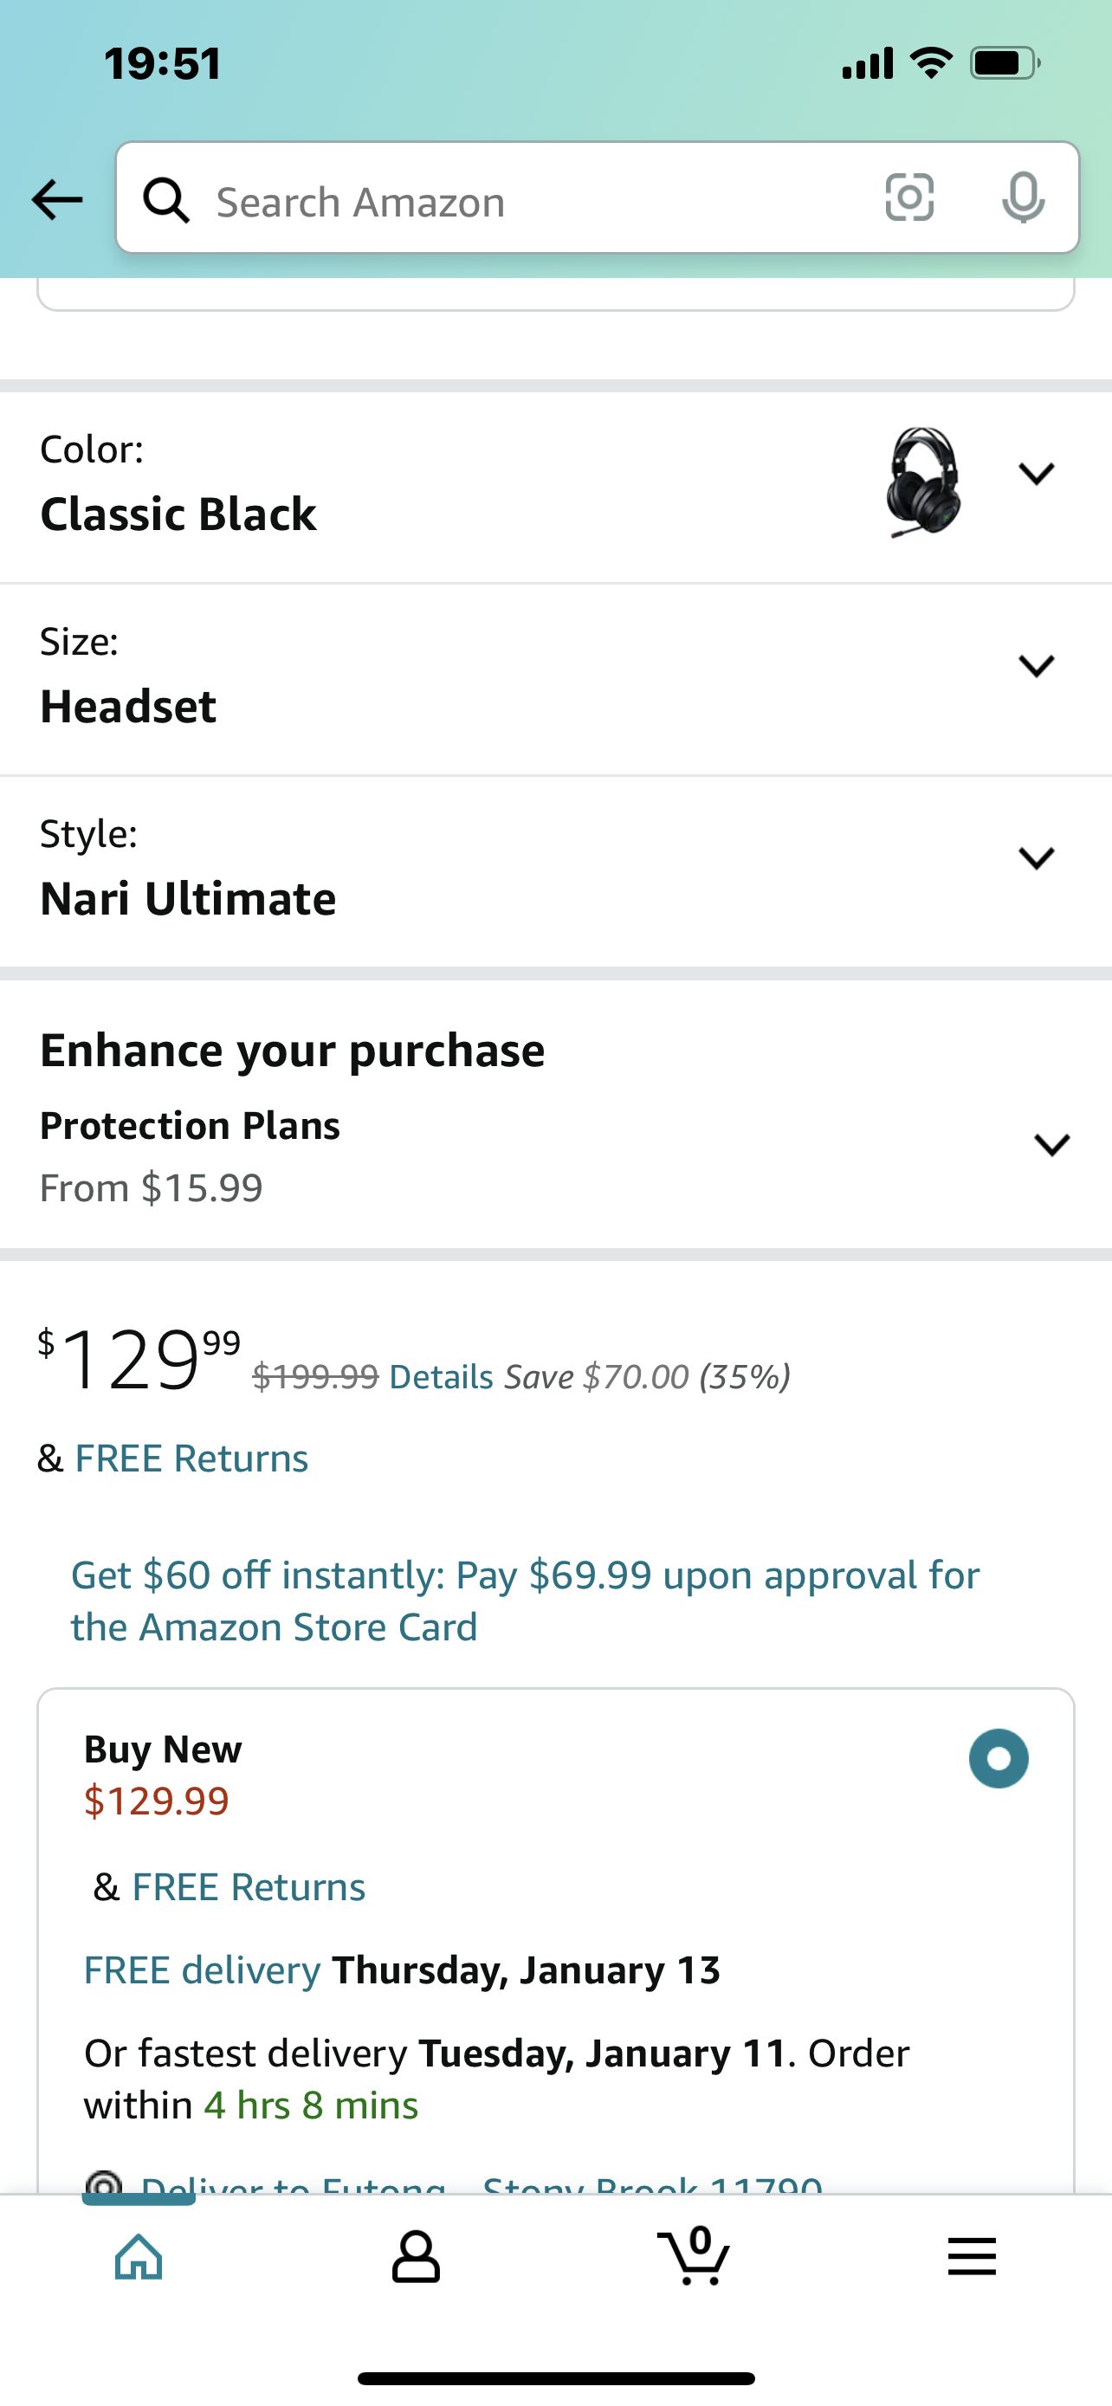Tap the Details link beside list price
This screenshot has height=2406, width=1112.
pyautogui.click(x=441, y=1377)
